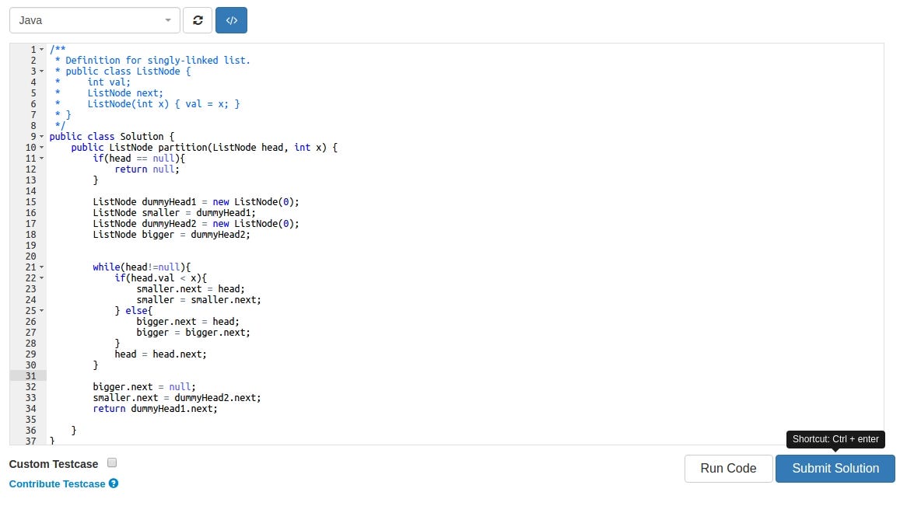
Task: Collapse the ListNode definition comment at line 3
Action: click(x=41, y=71)
